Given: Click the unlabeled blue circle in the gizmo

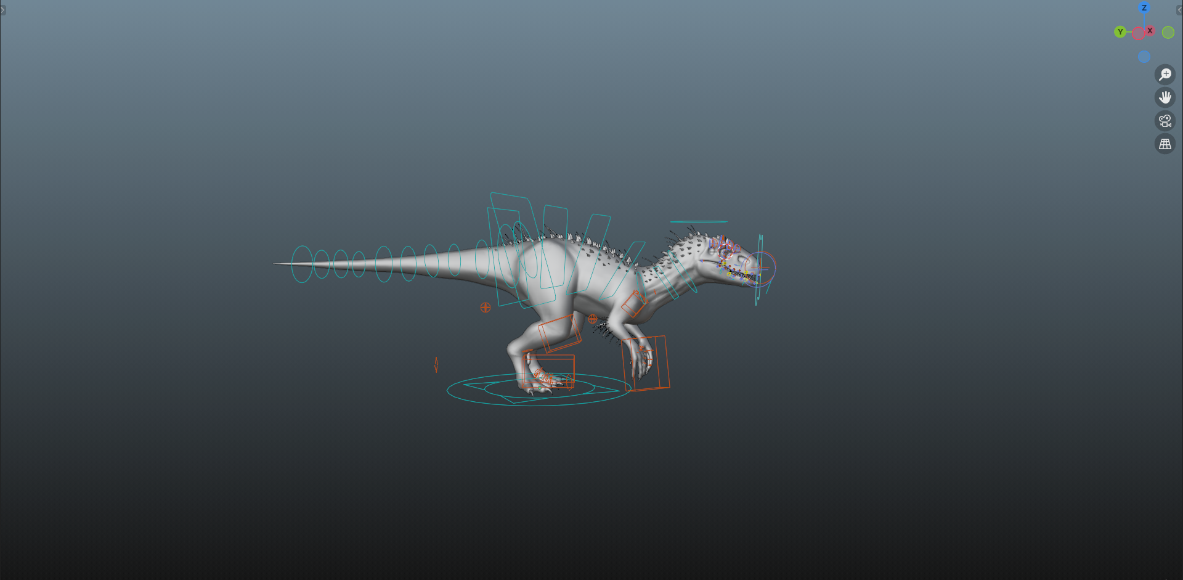Looking at the screenshot, I should (1144, 57).
